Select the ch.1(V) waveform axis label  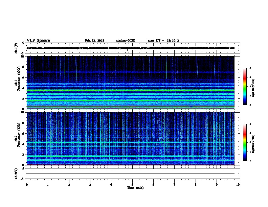pyautogui.click(x=16, y=48)
